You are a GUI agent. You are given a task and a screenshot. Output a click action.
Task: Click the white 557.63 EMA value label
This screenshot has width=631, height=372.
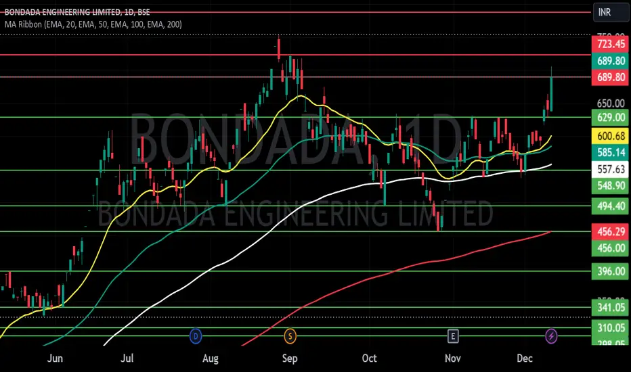click(x=610, y=169)
